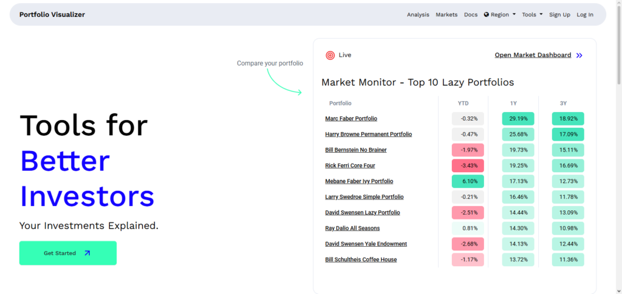Open Market Dashboard link
622x294 pixels.
pyautogui.click(x=533, y=55)
